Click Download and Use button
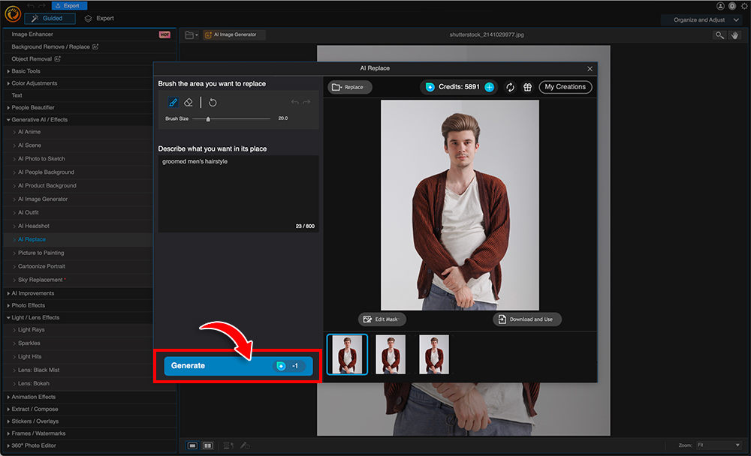Screen dimensions: 751x456 (527, 319)
